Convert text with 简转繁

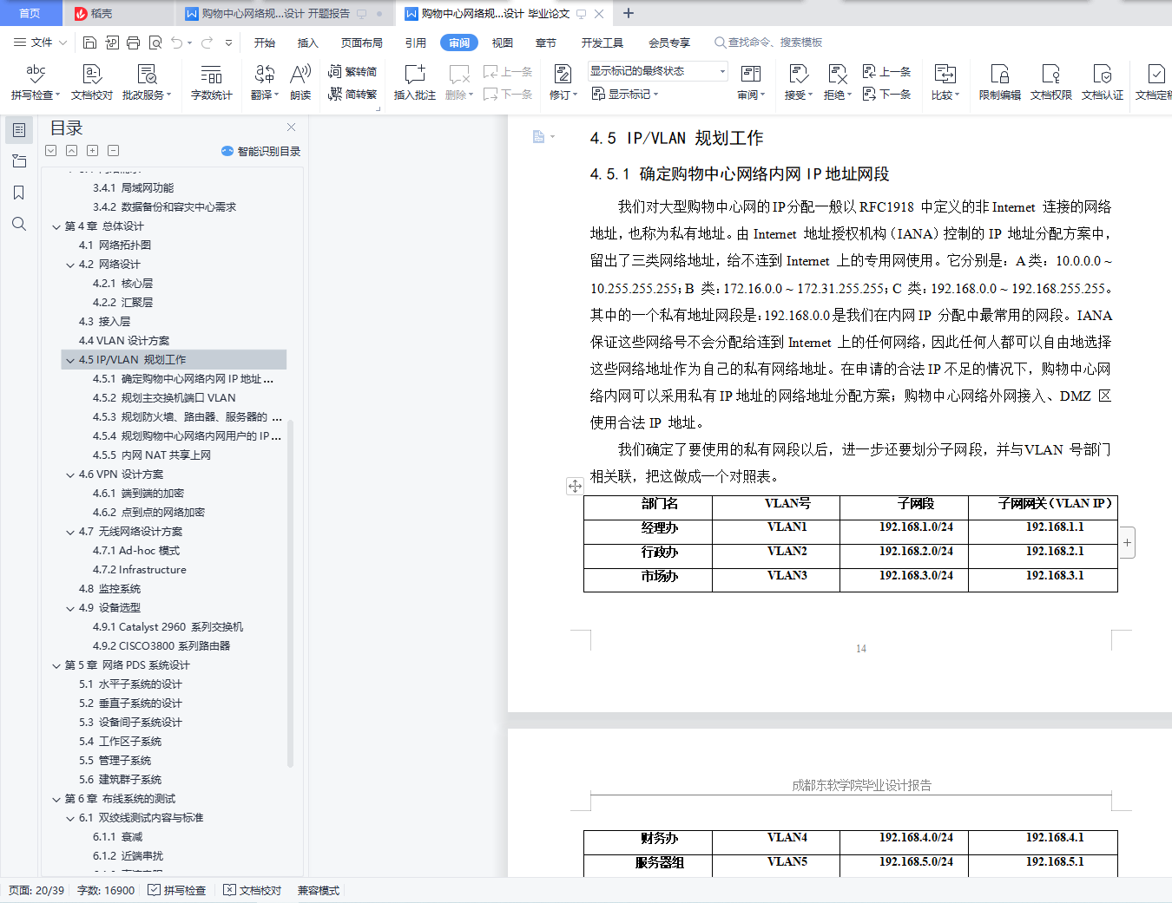[x=352, y=94]
